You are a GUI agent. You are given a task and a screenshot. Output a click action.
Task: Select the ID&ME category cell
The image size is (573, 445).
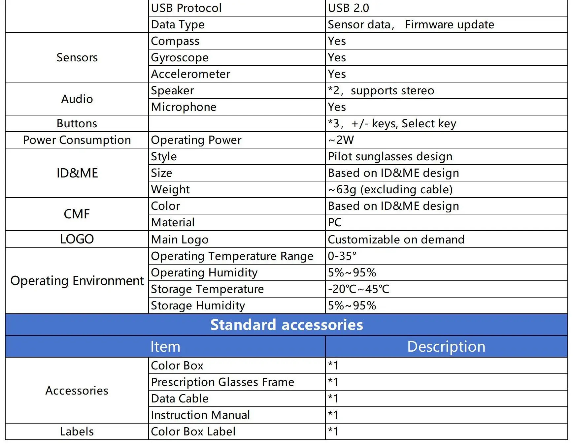[77, 173]
